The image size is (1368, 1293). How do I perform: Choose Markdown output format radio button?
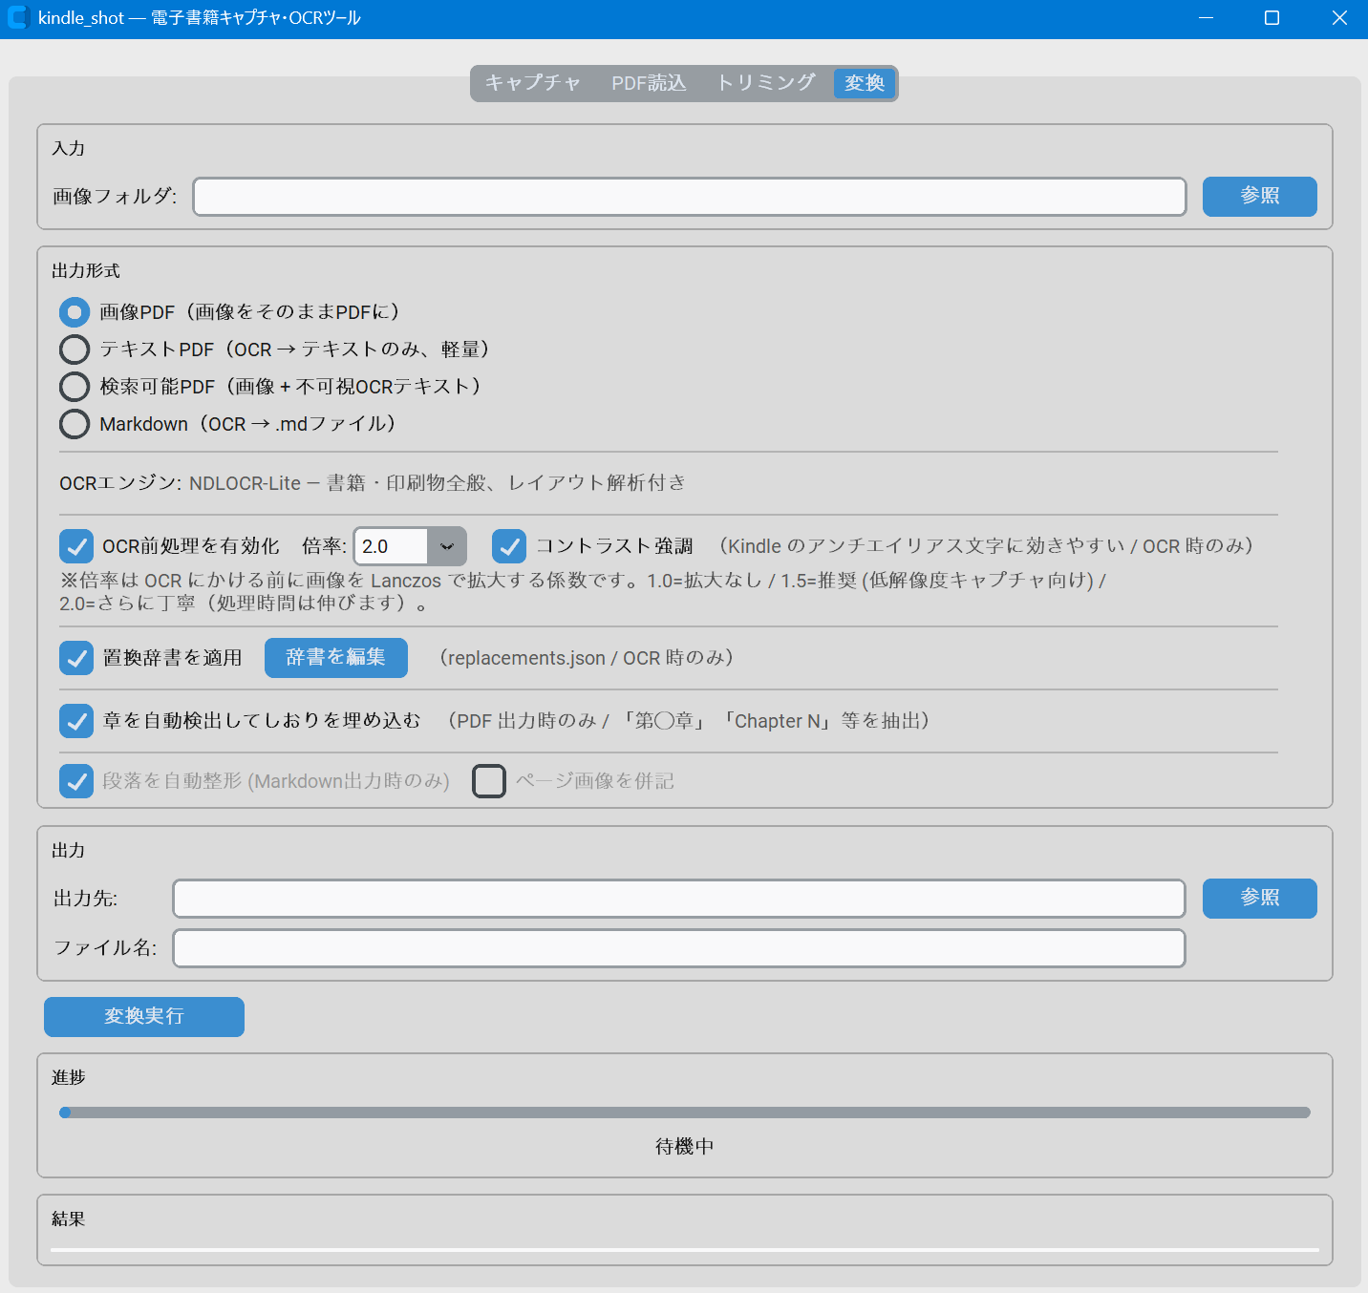(75, 424)
